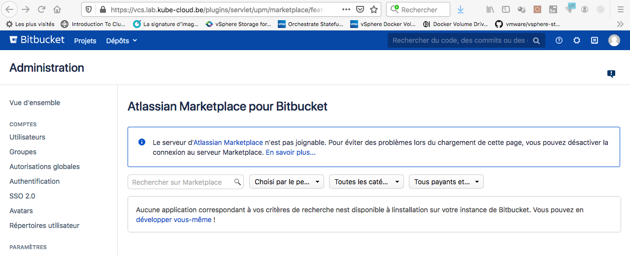Viewport: 630px width, 255px height.
Task: Open the 'Introduction To Clu...' bookmark
Action: [94, 24]
